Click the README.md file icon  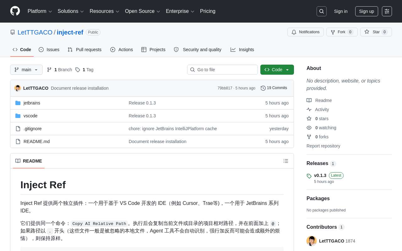tap(18, 142)
